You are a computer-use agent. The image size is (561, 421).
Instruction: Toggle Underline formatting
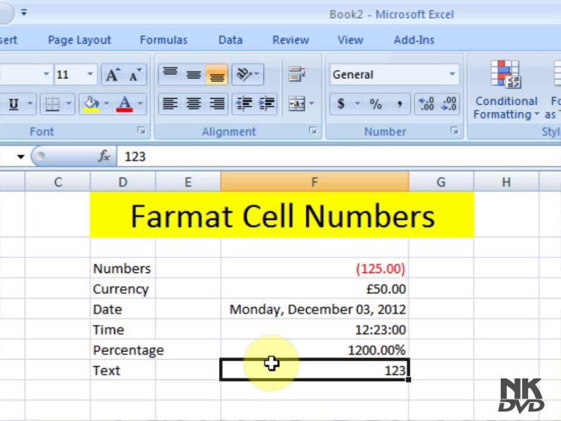click(13, 104)
